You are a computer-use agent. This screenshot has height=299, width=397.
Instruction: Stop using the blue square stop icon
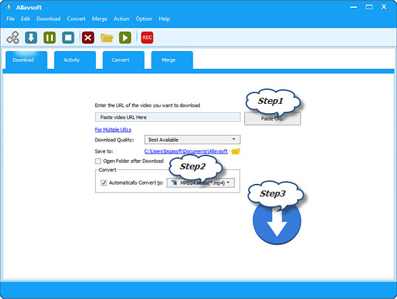pyautogui.click(x=68, y=38)
